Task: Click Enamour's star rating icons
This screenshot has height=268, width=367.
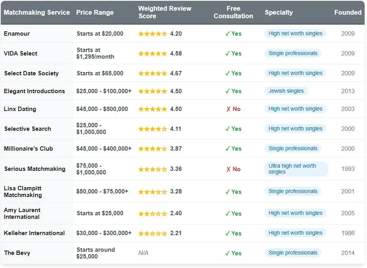Action: (152, 34)
